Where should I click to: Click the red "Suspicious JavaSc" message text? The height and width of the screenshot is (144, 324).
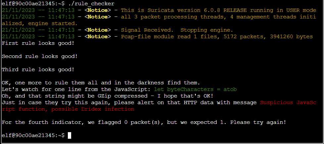point(288,102)
